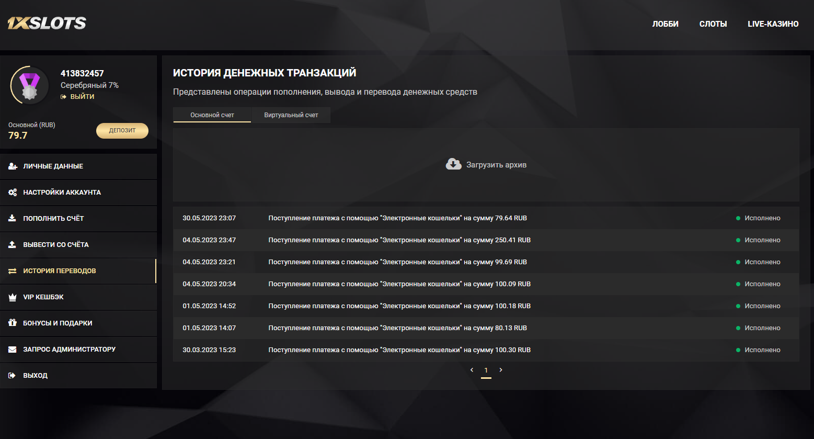Click the VIP КЕШБЭК crown icon
Screen dimensions: 814x439
(x=13, y=297)
